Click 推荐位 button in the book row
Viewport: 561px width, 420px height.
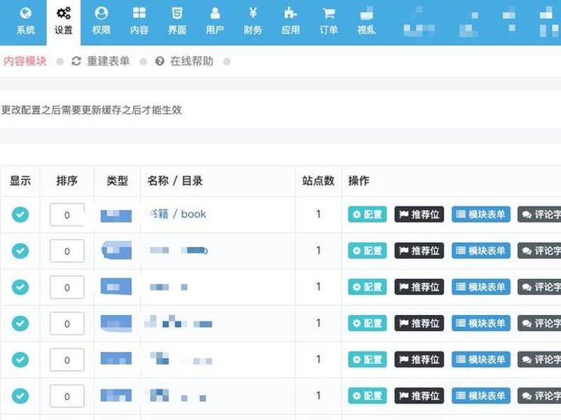click(419, 214)
